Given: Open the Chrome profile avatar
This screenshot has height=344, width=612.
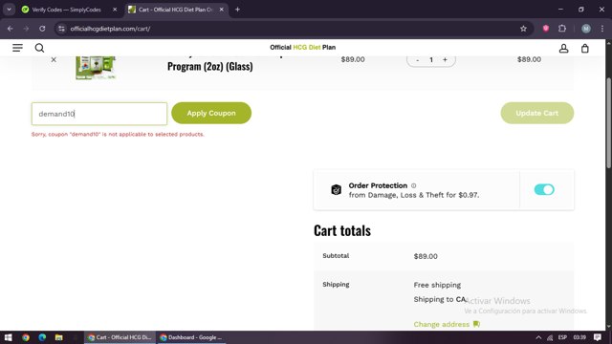Looking at the screenshot, I should [x=586, y=29].
